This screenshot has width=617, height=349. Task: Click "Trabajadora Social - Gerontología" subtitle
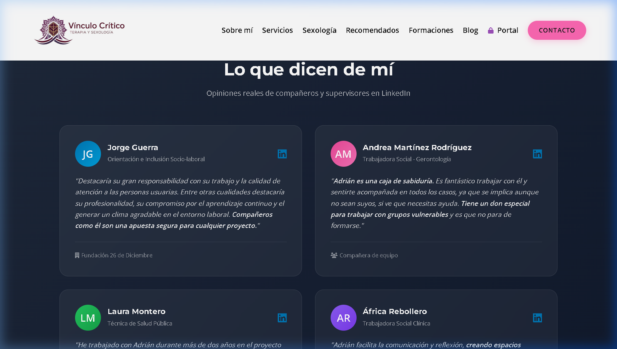407,159
